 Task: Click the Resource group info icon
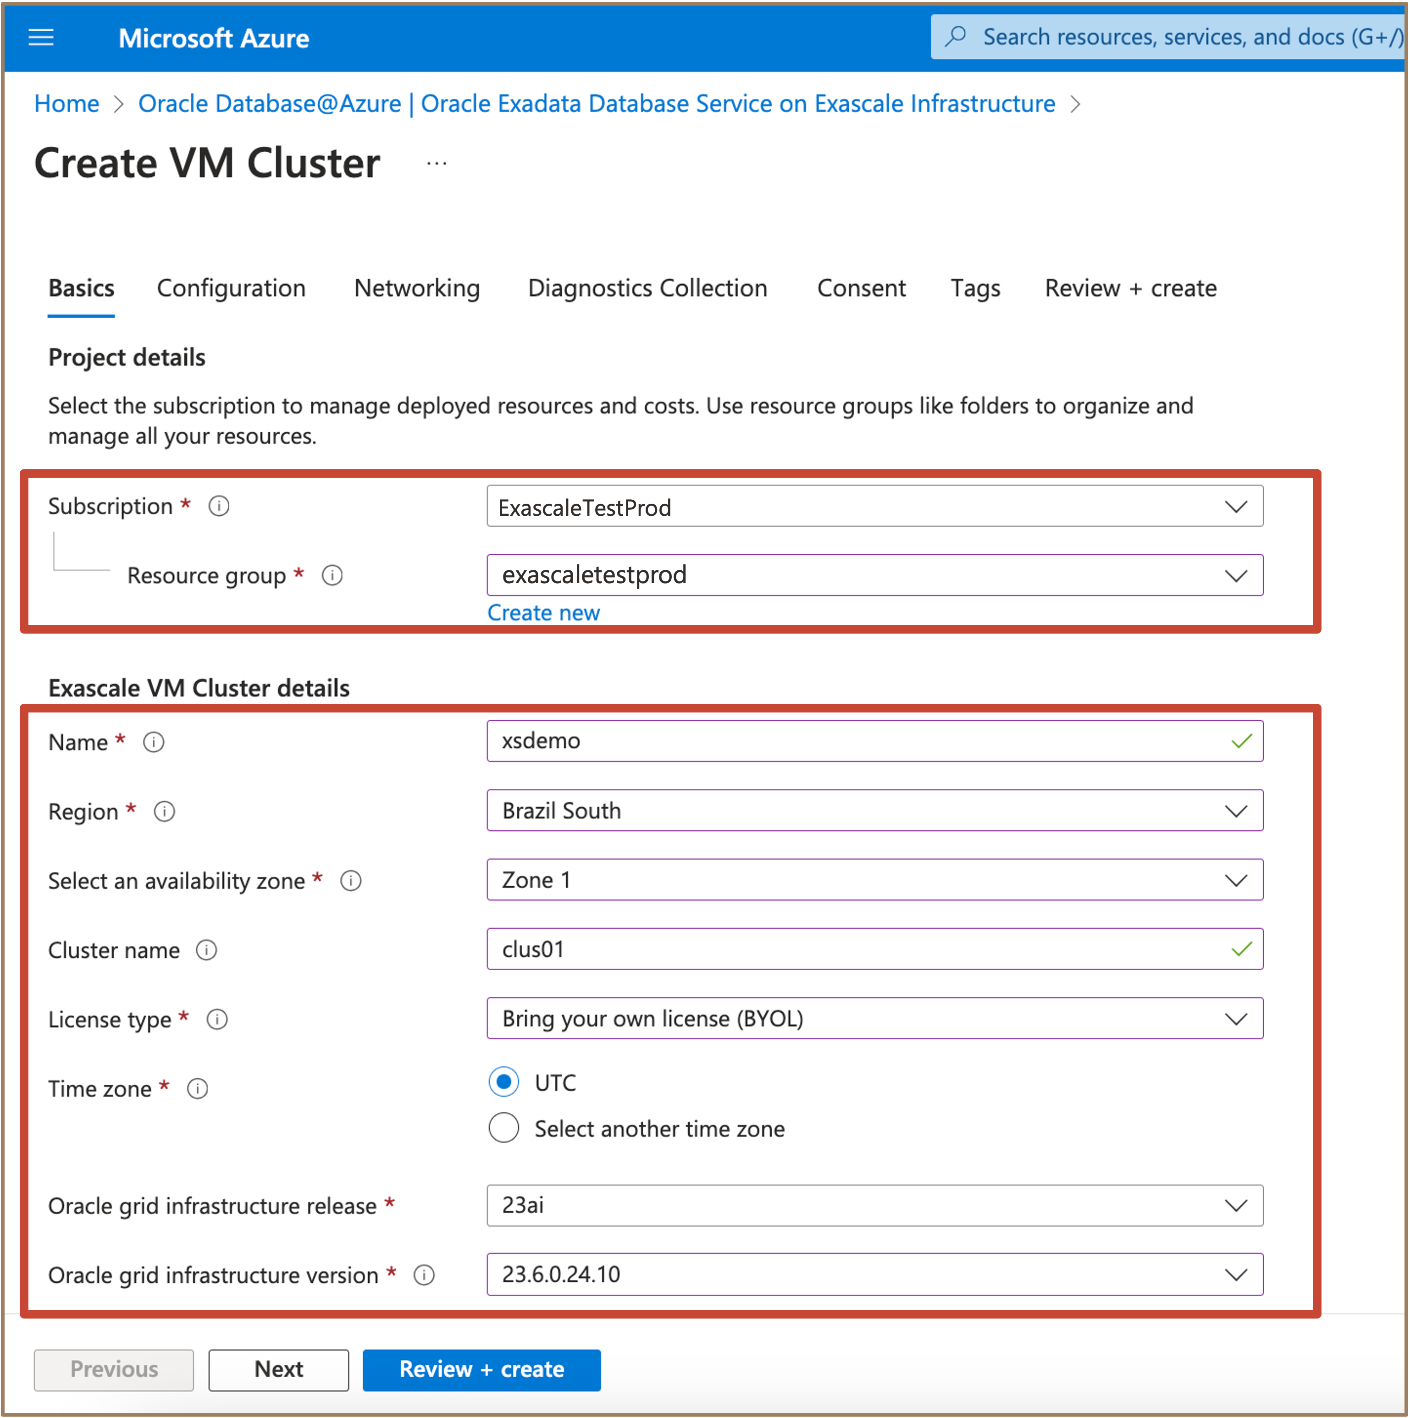point(332,575)
